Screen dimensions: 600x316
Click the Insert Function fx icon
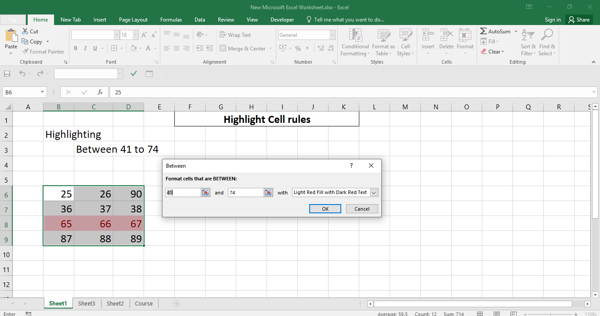100,92
